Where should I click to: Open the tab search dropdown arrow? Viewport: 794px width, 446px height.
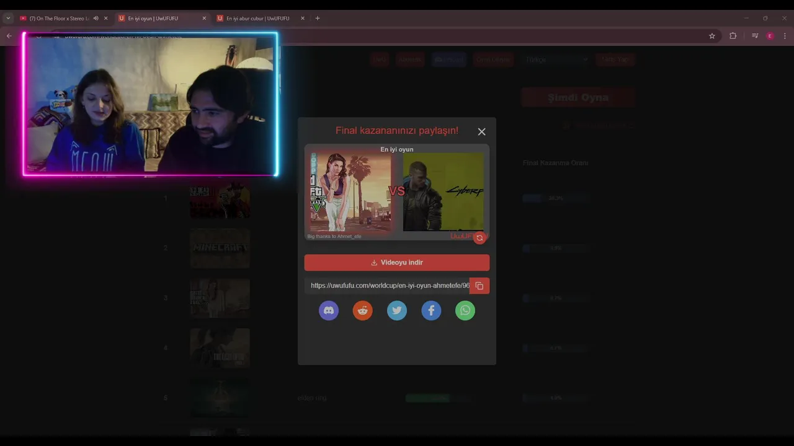coord(8,19)
